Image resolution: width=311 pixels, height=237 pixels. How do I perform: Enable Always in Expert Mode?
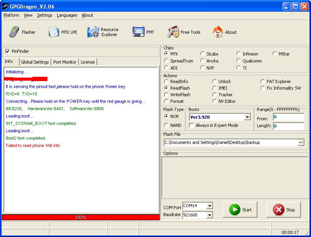click(x=191, y=125)
